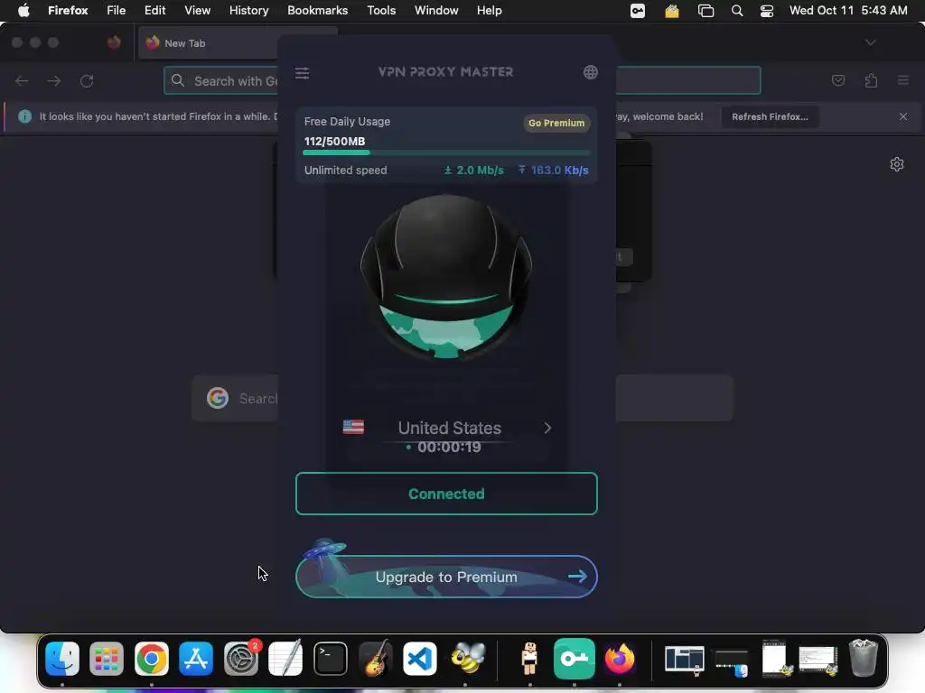Open the list all tabs dropdown arrow
Viewport: 925px width, 693px height.
click(x=870, y=42)
